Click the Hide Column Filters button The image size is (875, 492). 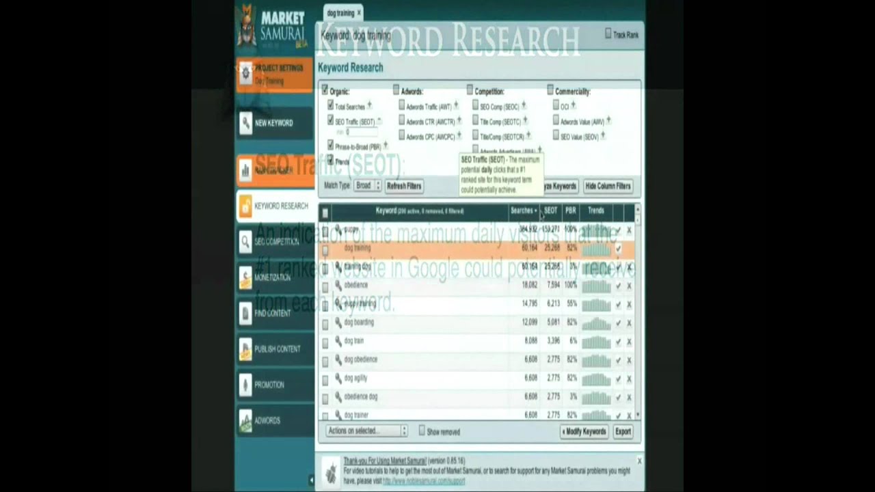[x=608, y=186]
